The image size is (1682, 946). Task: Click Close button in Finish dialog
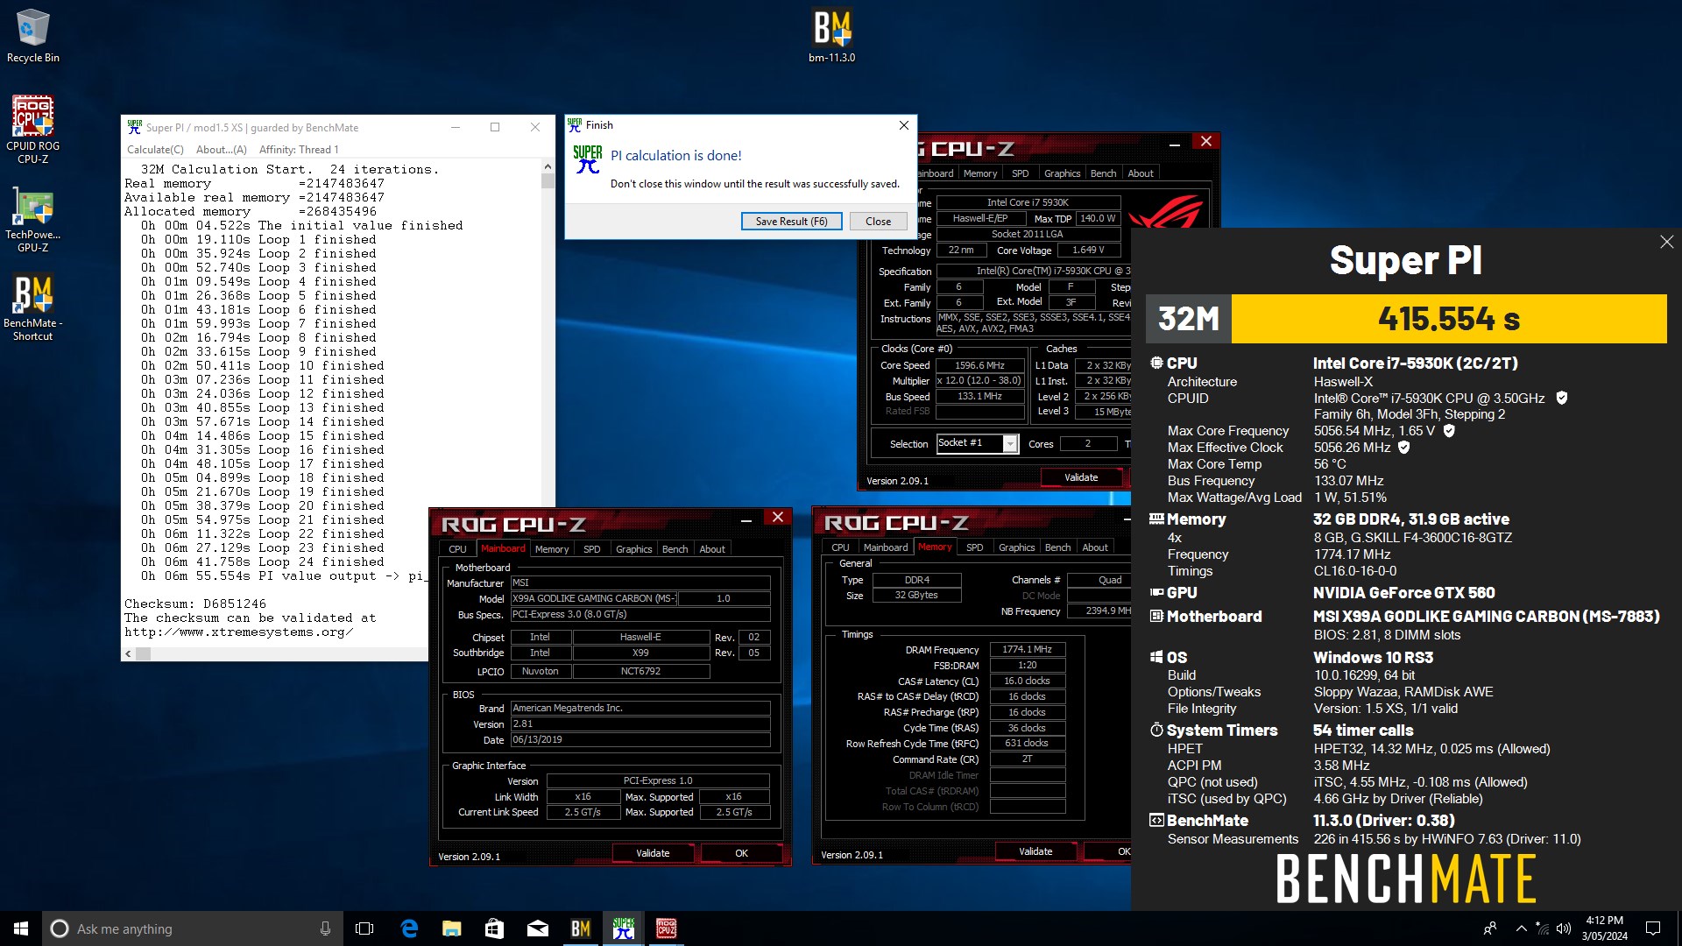coord(878,222)
